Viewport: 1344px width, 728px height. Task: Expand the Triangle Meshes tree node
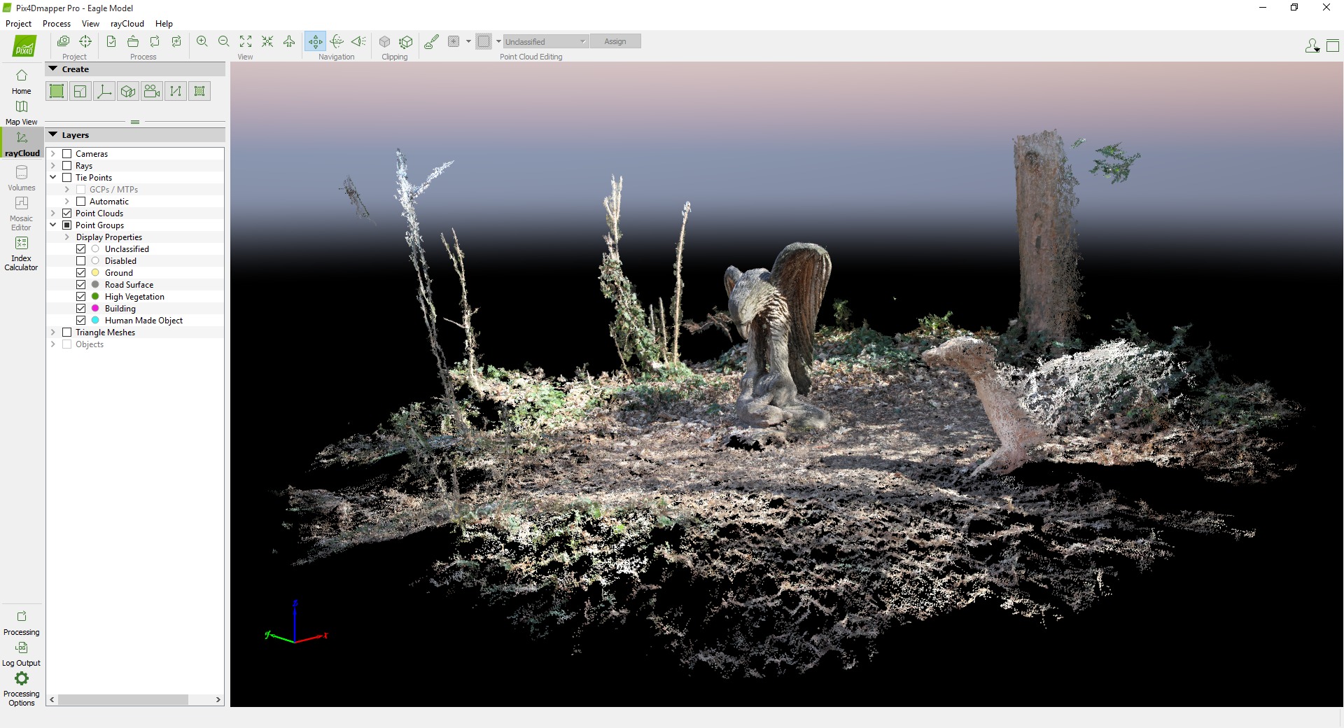click(x=53, y=332)
